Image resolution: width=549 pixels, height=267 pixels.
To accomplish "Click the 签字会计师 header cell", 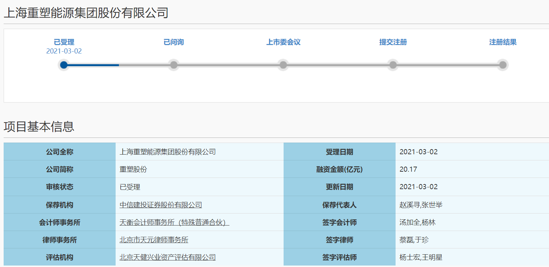I will (340, 222).
